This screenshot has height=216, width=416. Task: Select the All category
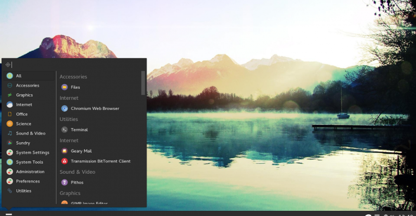(x=19, y=76)
